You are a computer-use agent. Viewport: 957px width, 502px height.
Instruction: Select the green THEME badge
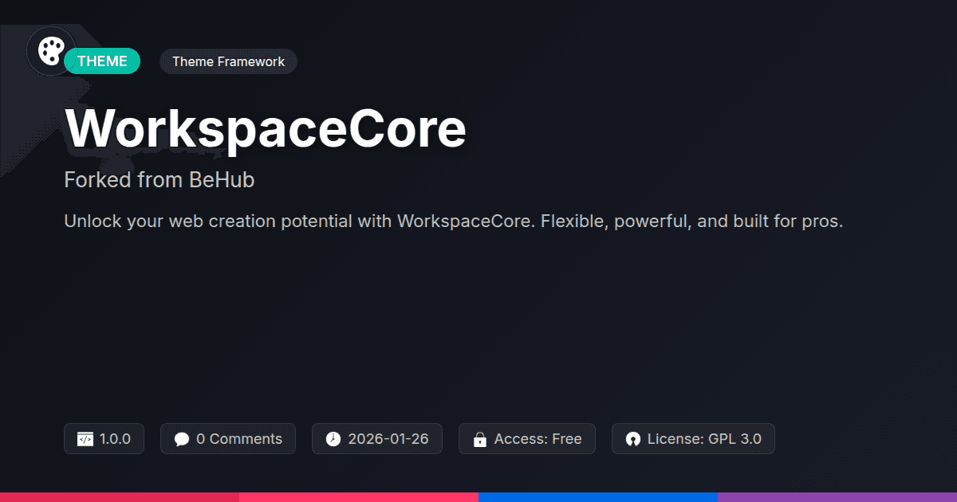[x=103, y=61]
